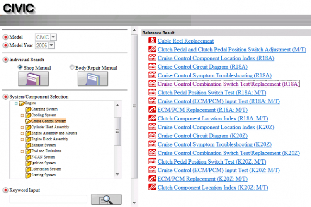Click the Exhaust System folder icon
Screen dimensions: 311x207
pos(28,145)
